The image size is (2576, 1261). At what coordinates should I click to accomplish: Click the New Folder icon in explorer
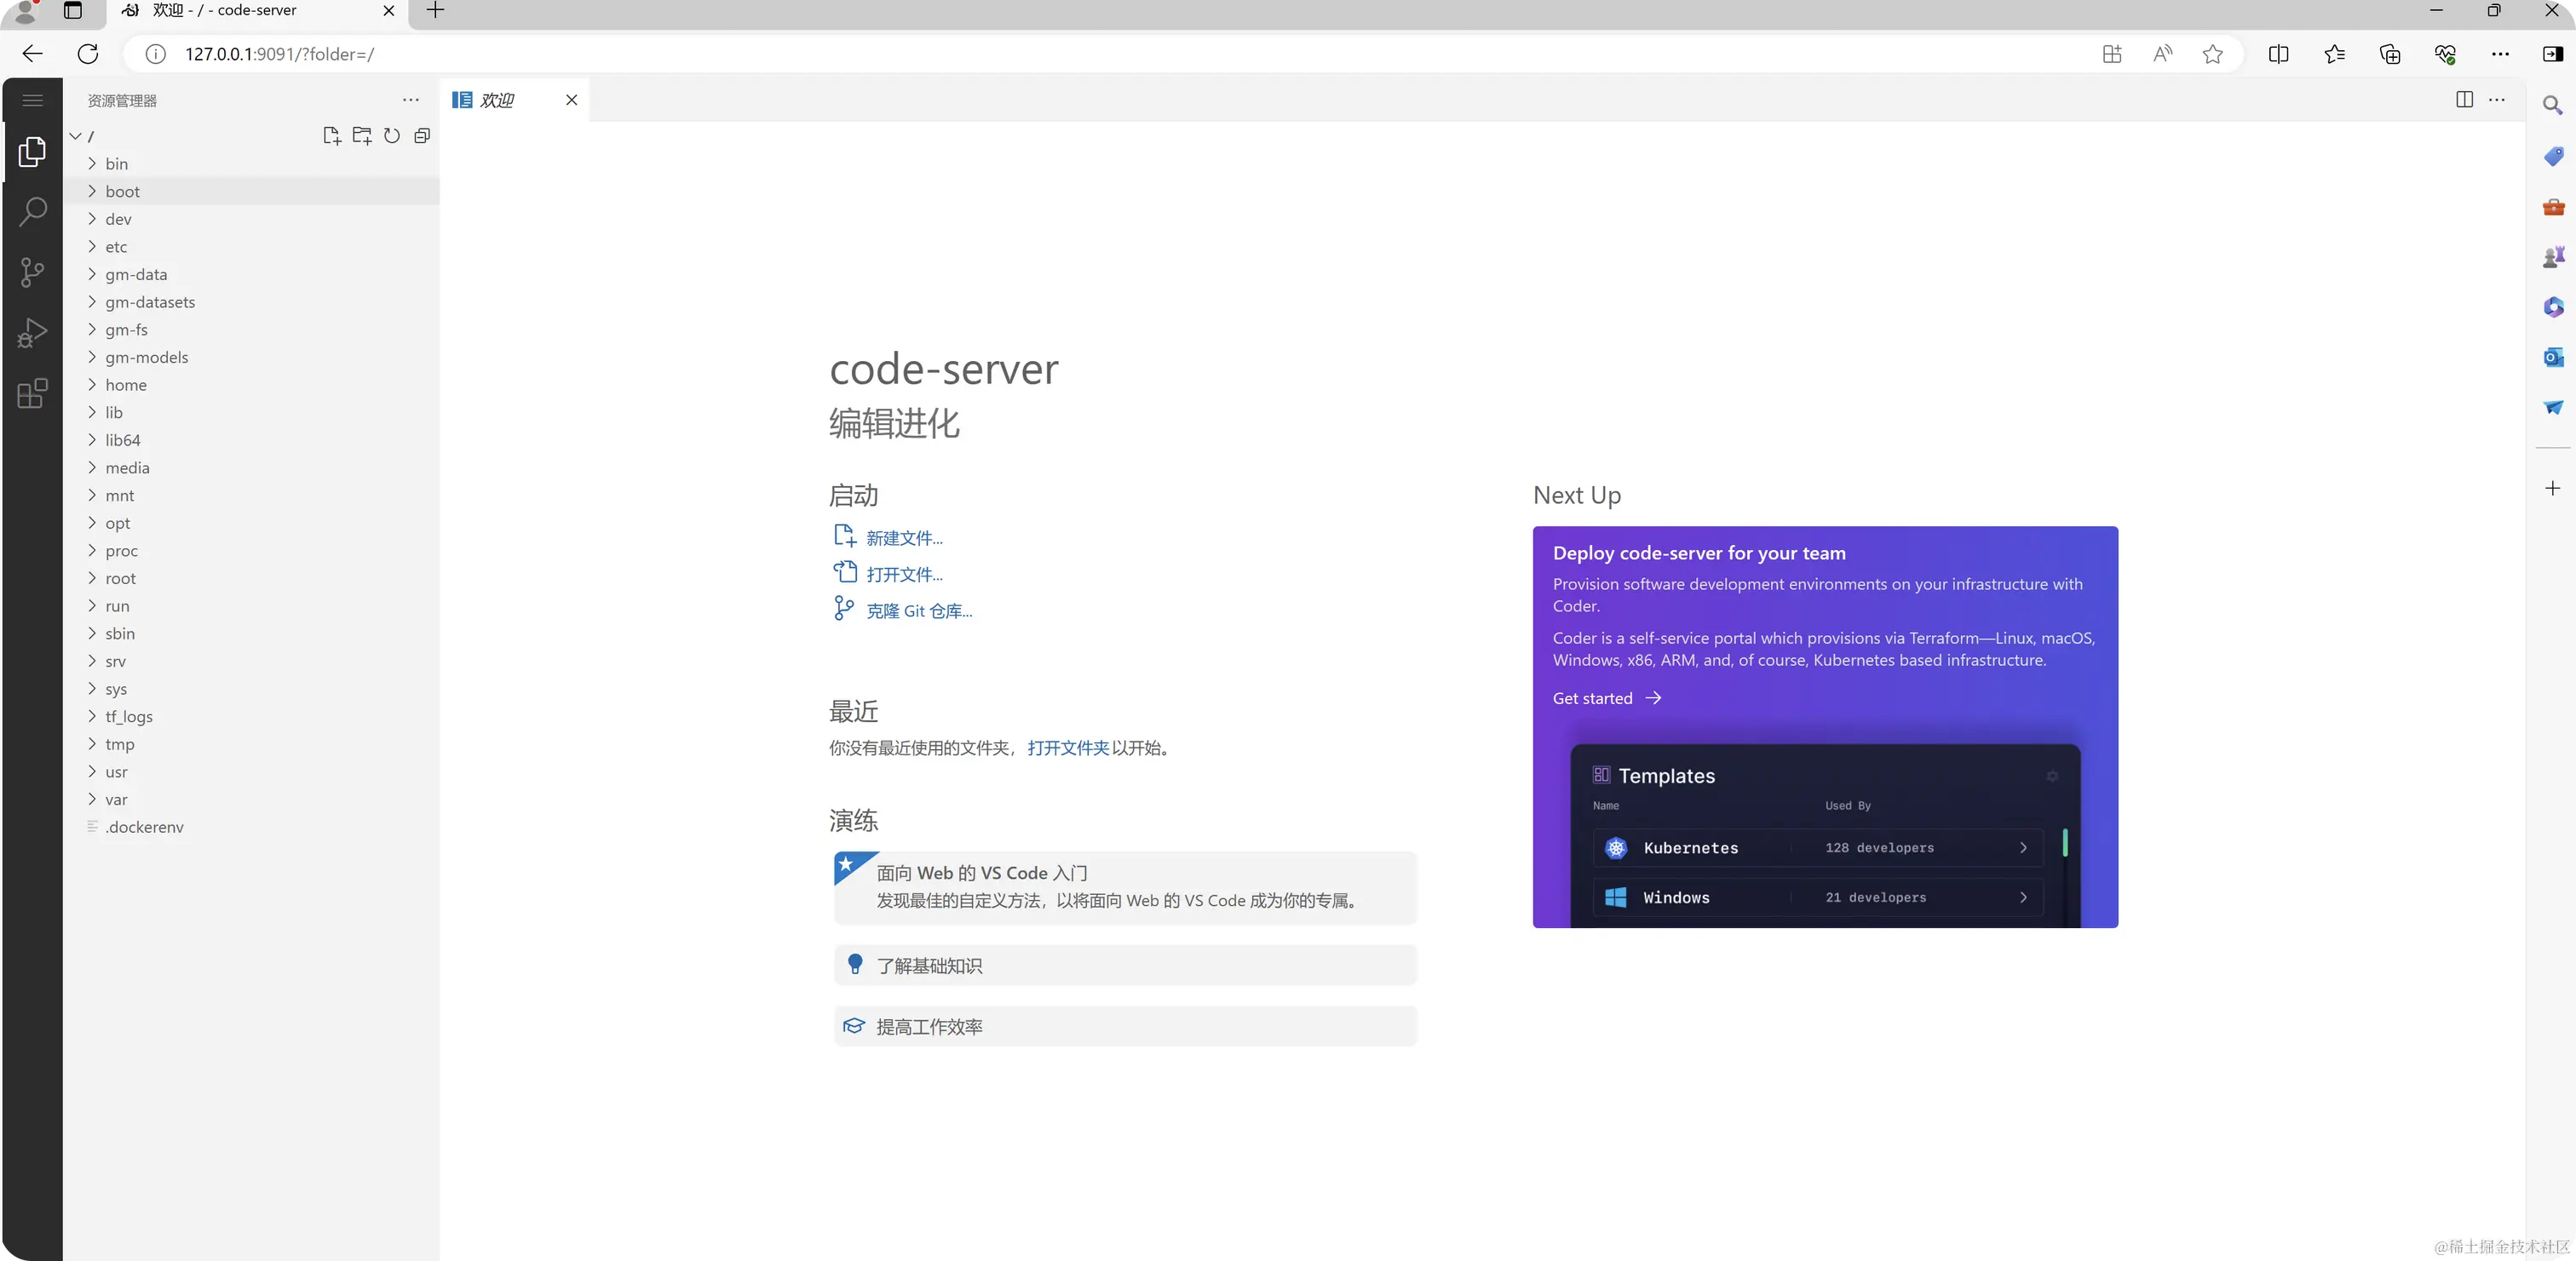coord(362,136)
